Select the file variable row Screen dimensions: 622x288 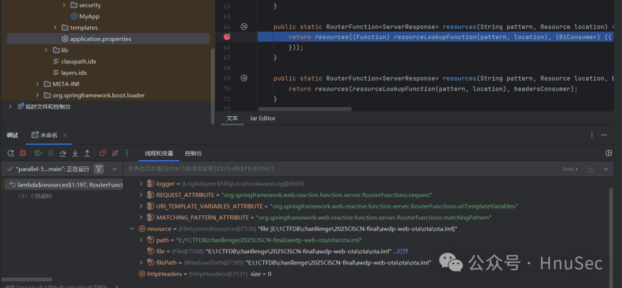pyautogui.click(x=366, y=251)
